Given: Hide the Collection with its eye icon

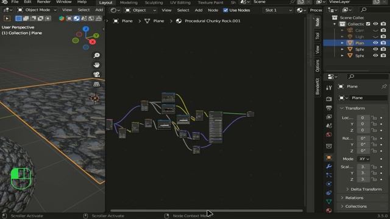Looking at the screenshot, I should point(375,24).
